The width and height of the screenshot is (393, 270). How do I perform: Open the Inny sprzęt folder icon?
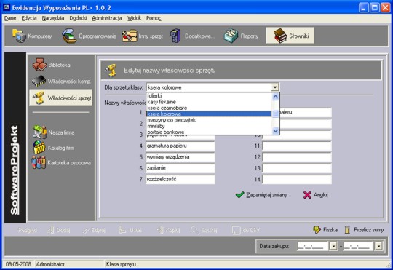pos(130,36)
